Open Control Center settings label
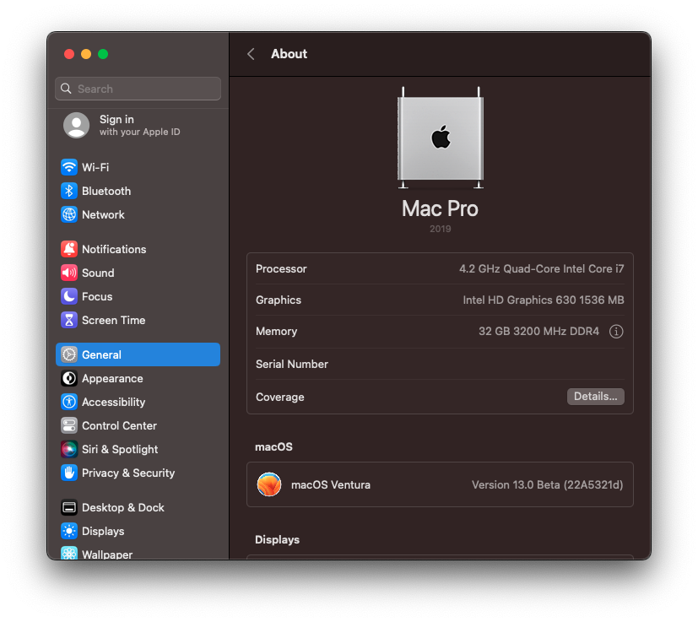 [119, 425]
